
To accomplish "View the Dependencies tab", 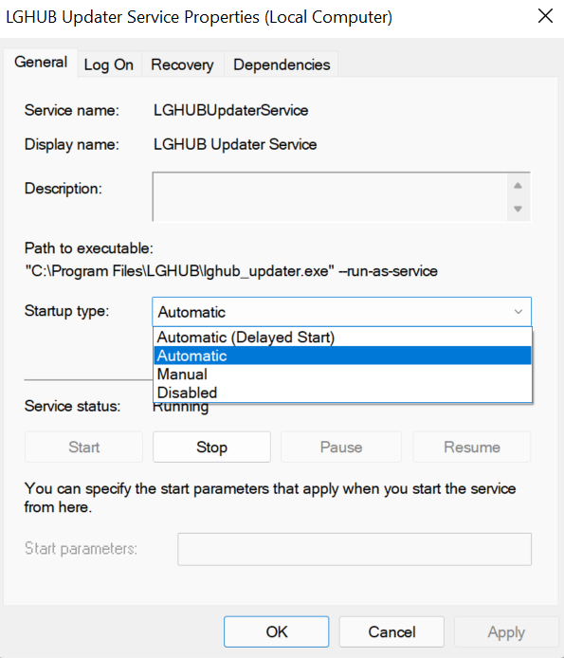I will point(282,64).
